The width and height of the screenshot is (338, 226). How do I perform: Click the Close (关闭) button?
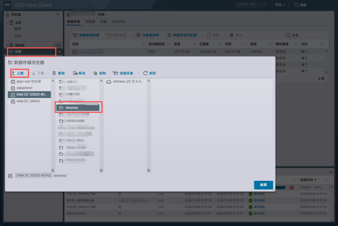pos(263,185)
